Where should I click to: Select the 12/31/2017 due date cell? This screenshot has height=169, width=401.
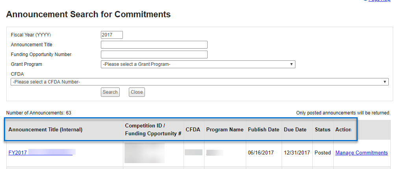pyautogui.click(x=297, y=153)
